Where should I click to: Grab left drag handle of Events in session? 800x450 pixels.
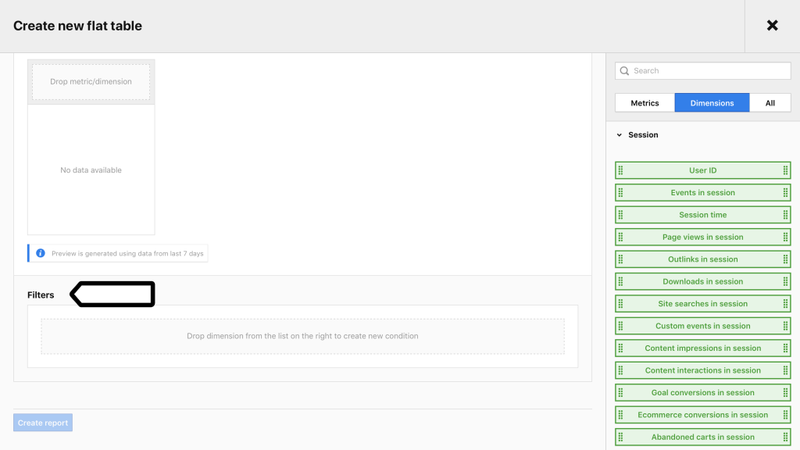pyautogui.click(x=620, y=192)
